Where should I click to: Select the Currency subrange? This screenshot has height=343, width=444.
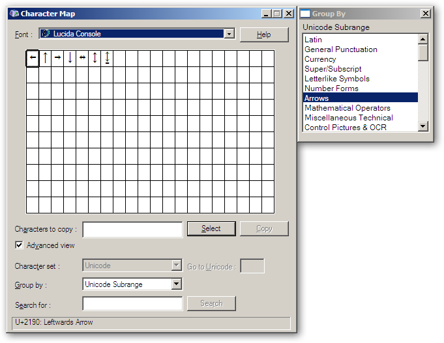pyautogui.click(x=360, y=59)
